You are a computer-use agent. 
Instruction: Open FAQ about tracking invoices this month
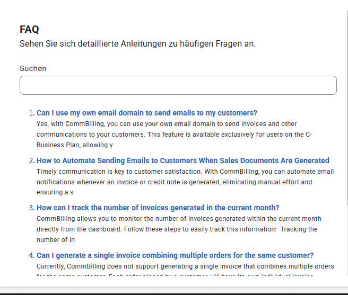[x=158, y=208]
